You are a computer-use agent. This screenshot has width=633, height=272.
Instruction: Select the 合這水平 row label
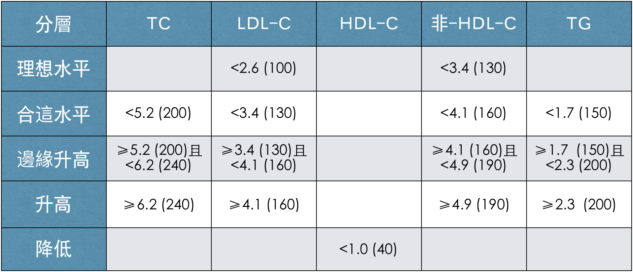54,114
